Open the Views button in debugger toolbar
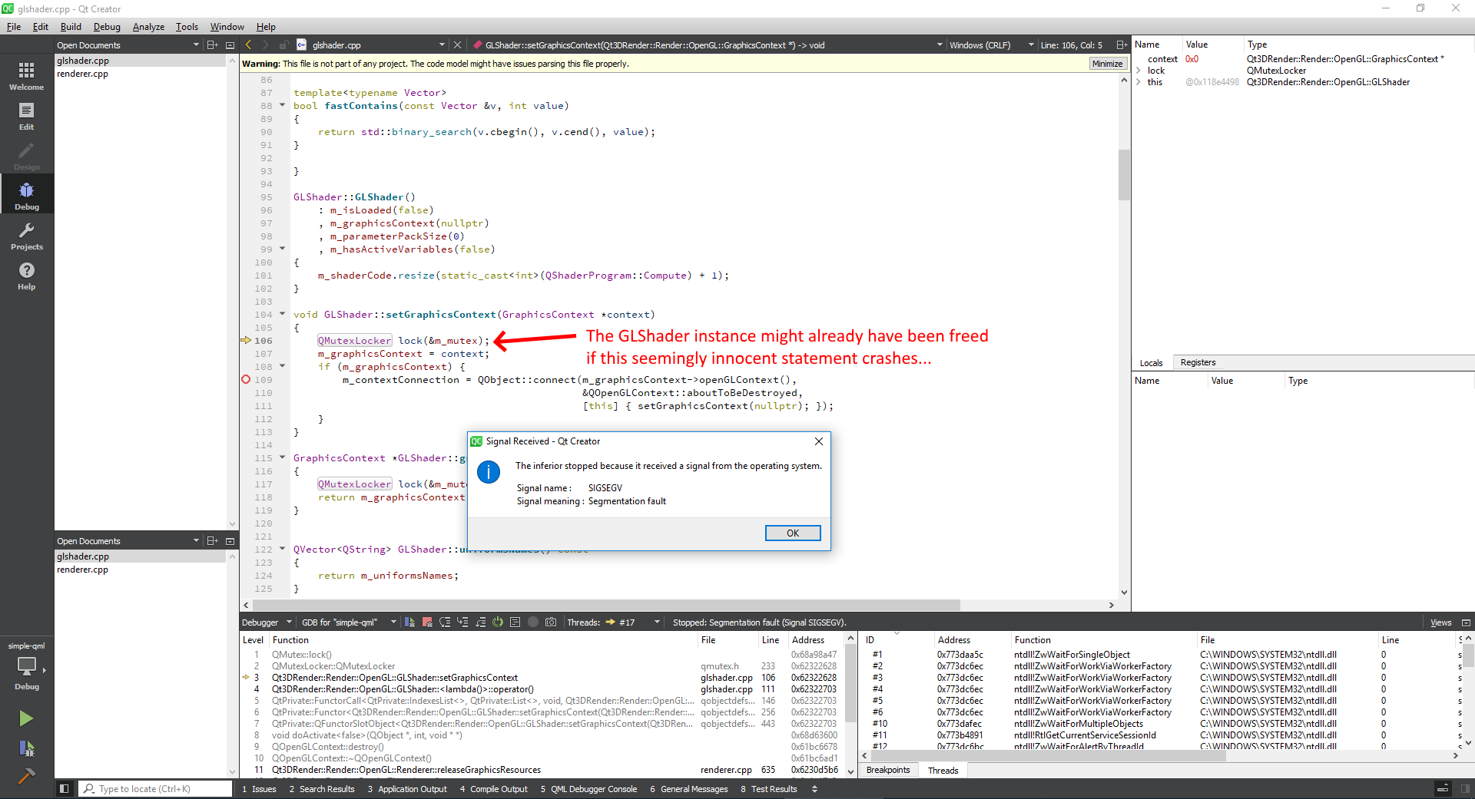The width and height of the screenshot is (1475, 799). [x=1440, y=622]
